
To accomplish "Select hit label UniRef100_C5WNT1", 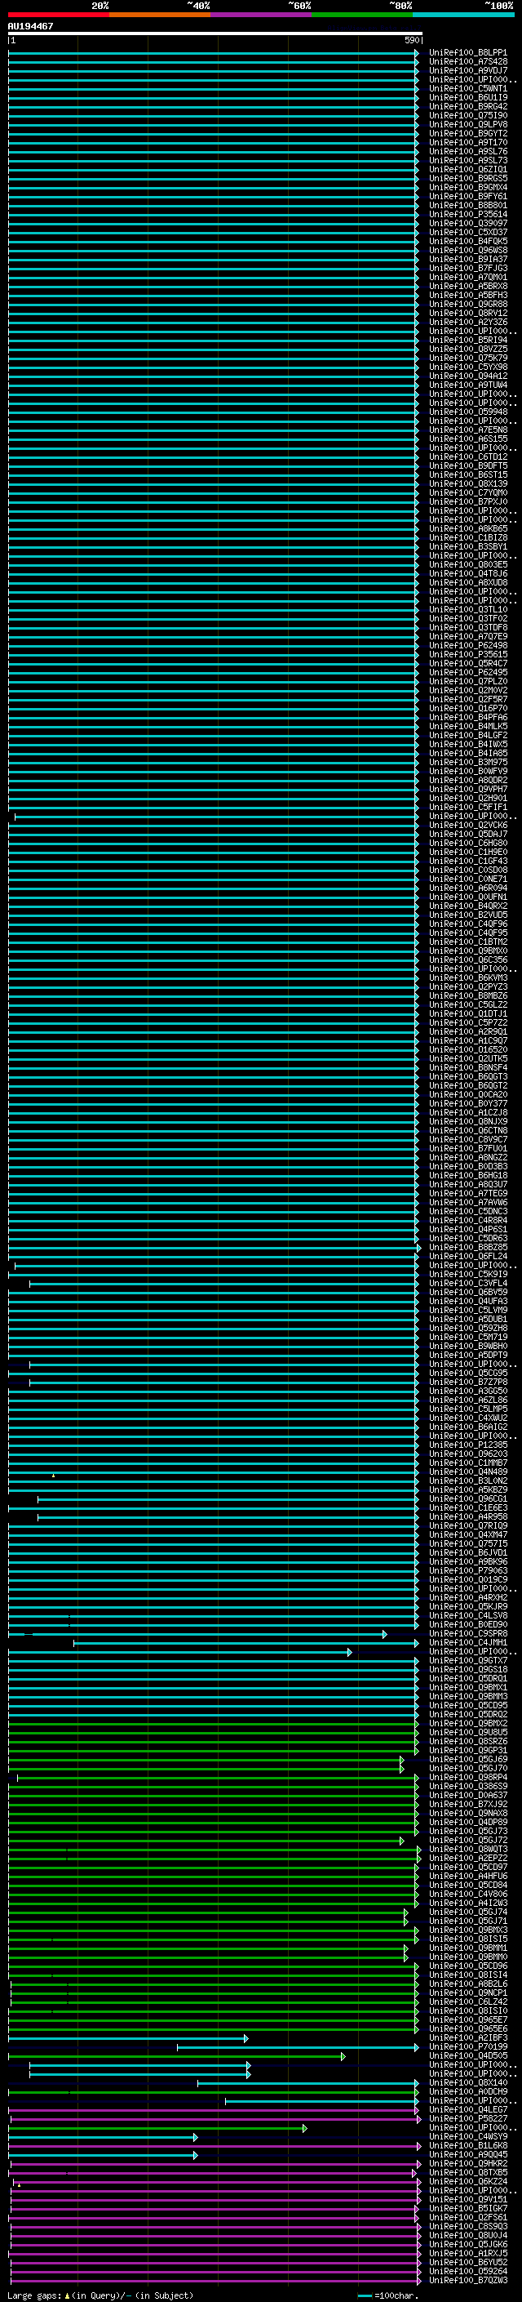I will pos(467,88).
